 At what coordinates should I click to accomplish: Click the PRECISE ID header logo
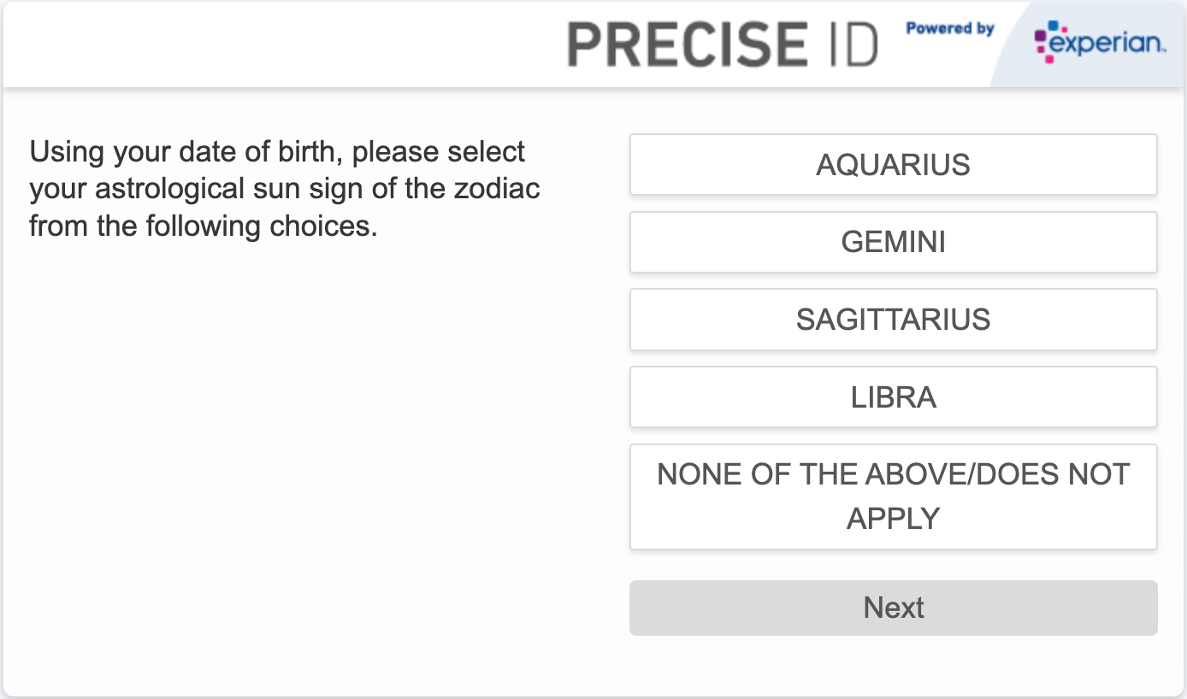[723, 44]
